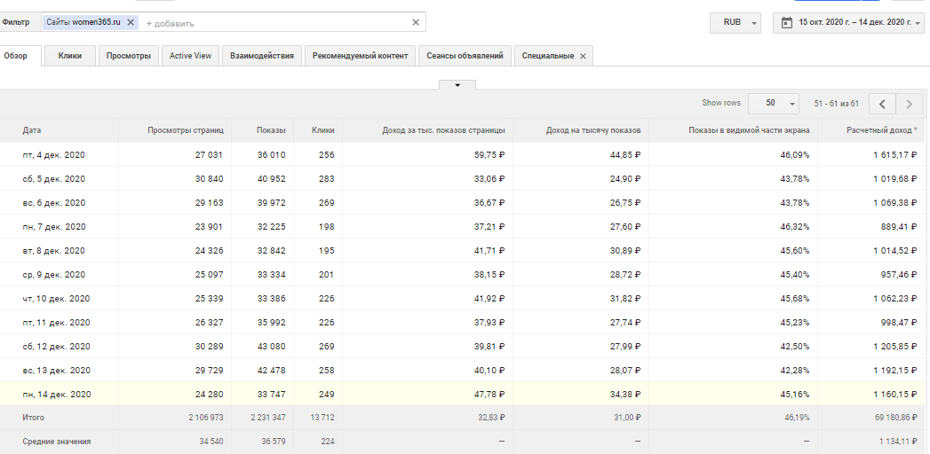Screen dimensions: 930x454
Task: Open the RUB currency dropdown
Action: [736, 23]
